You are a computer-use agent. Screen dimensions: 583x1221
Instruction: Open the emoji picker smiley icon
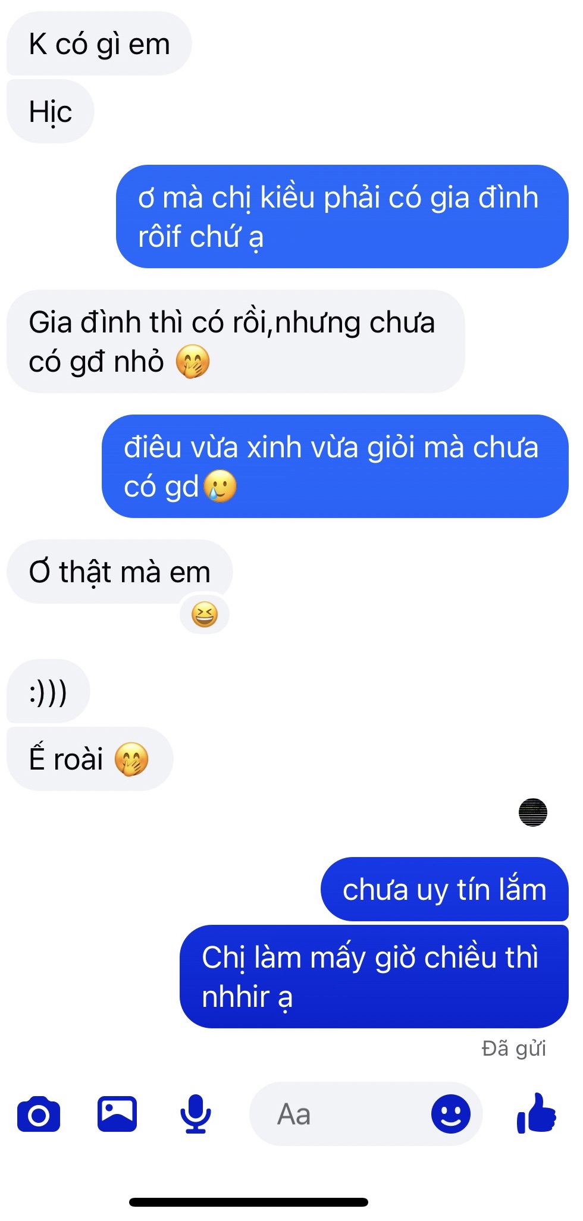pos(450,1114)
